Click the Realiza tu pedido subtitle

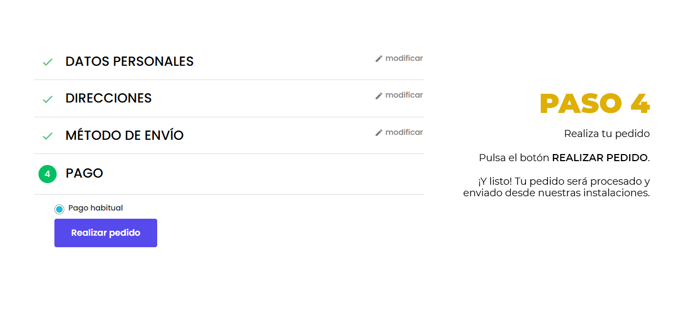click(607, 134)
